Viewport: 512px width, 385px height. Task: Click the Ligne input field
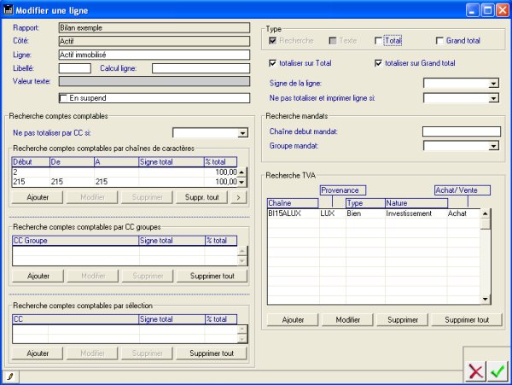pos(154,55)
